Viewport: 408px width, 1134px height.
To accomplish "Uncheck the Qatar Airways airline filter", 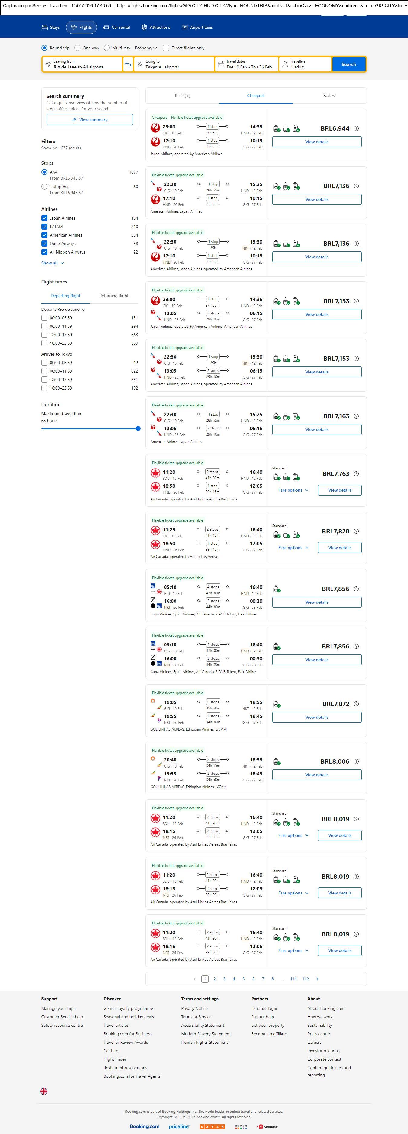I will (x=44, y=244).
